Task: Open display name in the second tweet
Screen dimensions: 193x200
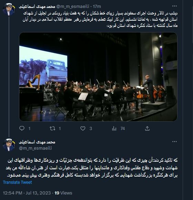Action: coord(37,142)
